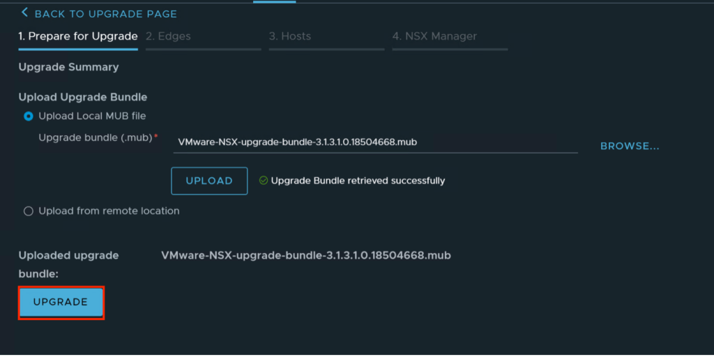Screen dimensions: 714x357
Task: Switch to the Prepare for Upgrade step
Action: (78, 36)
